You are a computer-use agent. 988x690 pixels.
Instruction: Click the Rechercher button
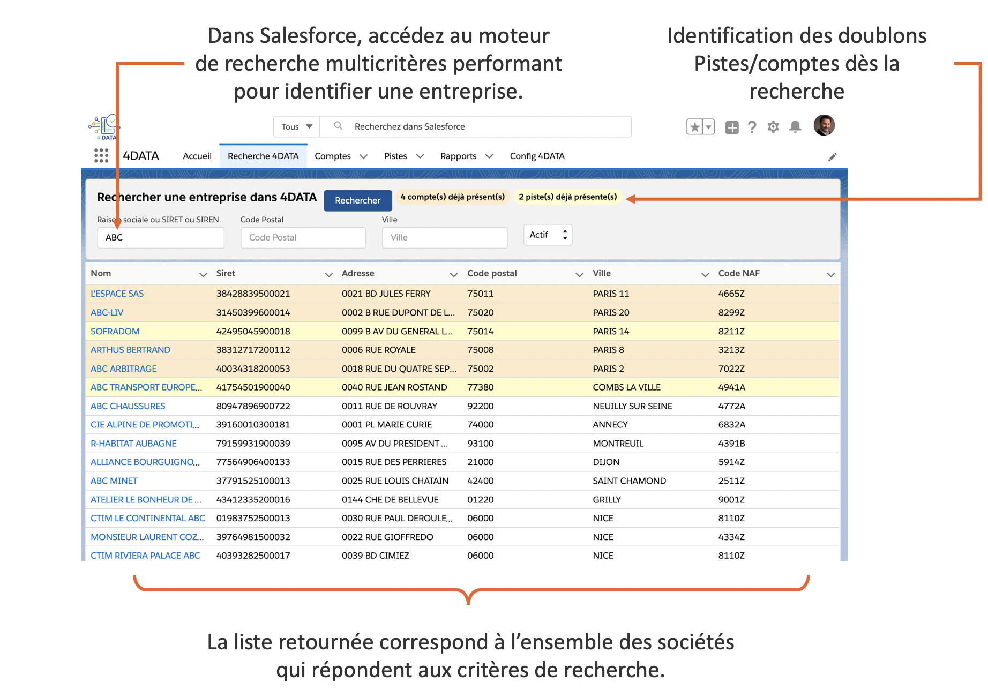(x=357, y=200)
